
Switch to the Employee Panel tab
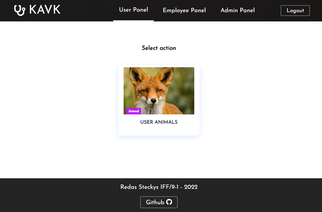[x=184, y=10]
